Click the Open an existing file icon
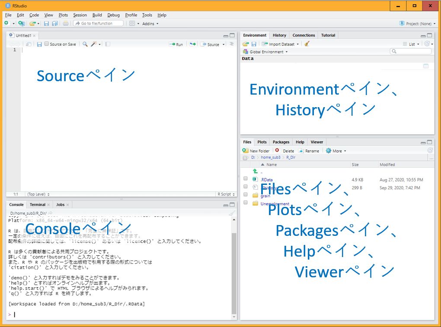Viewport: 441px width, 327px height. pos(32,23)
